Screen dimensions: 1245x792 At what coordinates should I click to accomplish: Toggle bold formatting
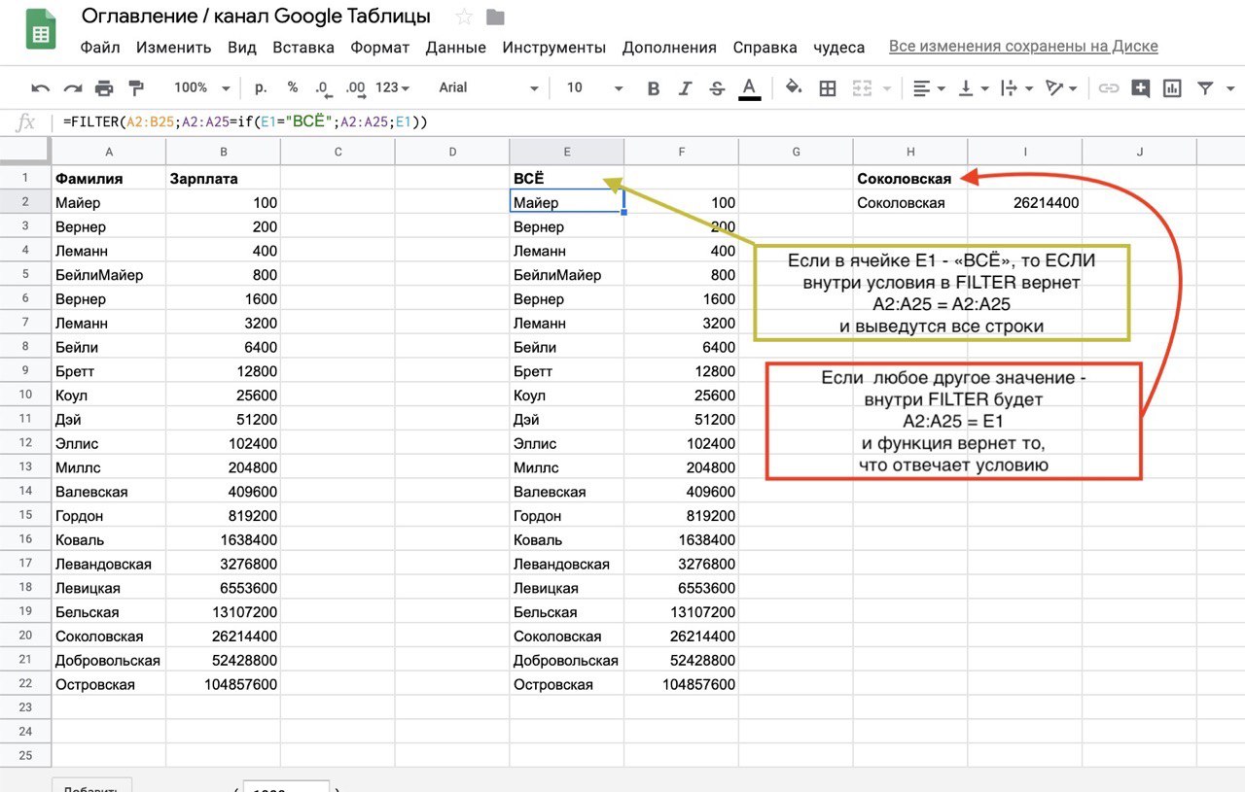click(654, 88)
